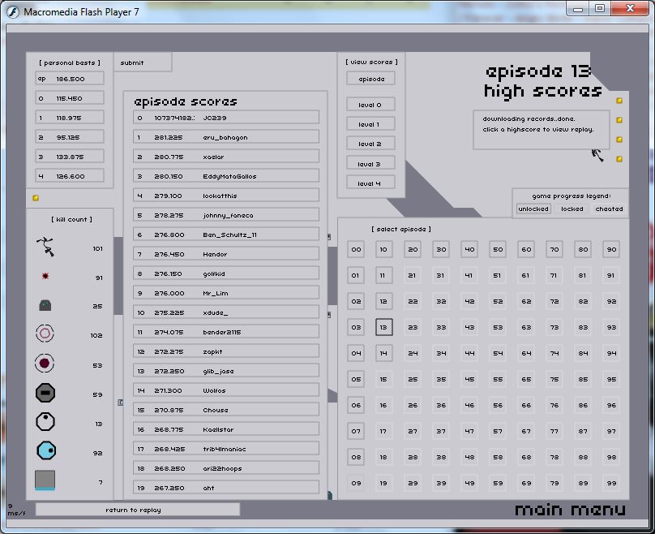Show scores for level 2

pos(370,144)
